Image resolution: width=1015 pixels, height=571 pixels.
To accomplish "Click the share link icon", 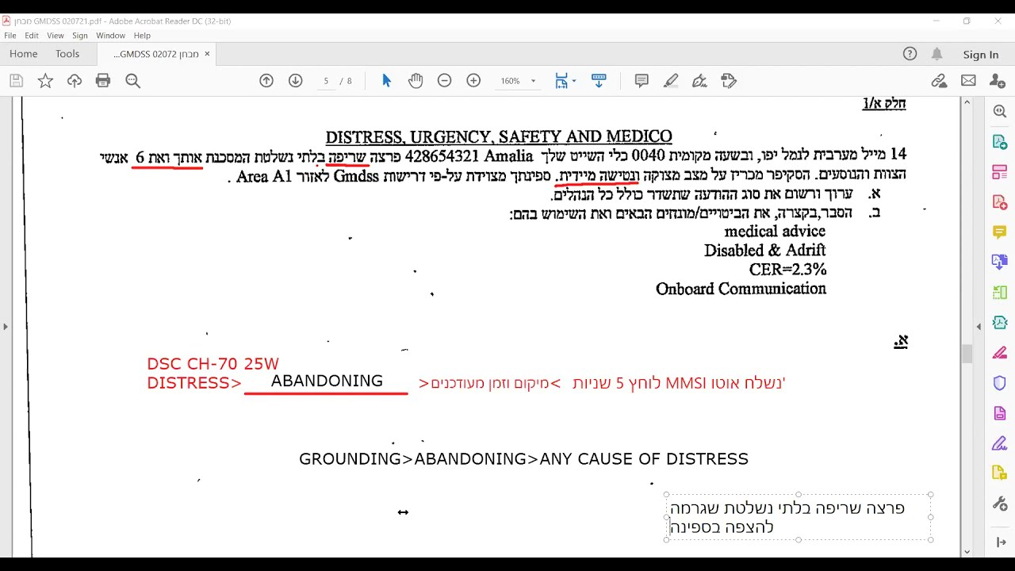I will (x=939, y=81).
